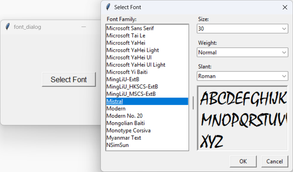Select Modern font family
Viewport: 293px width, 172px height.
pyautogui.click(x=147, y=109)
